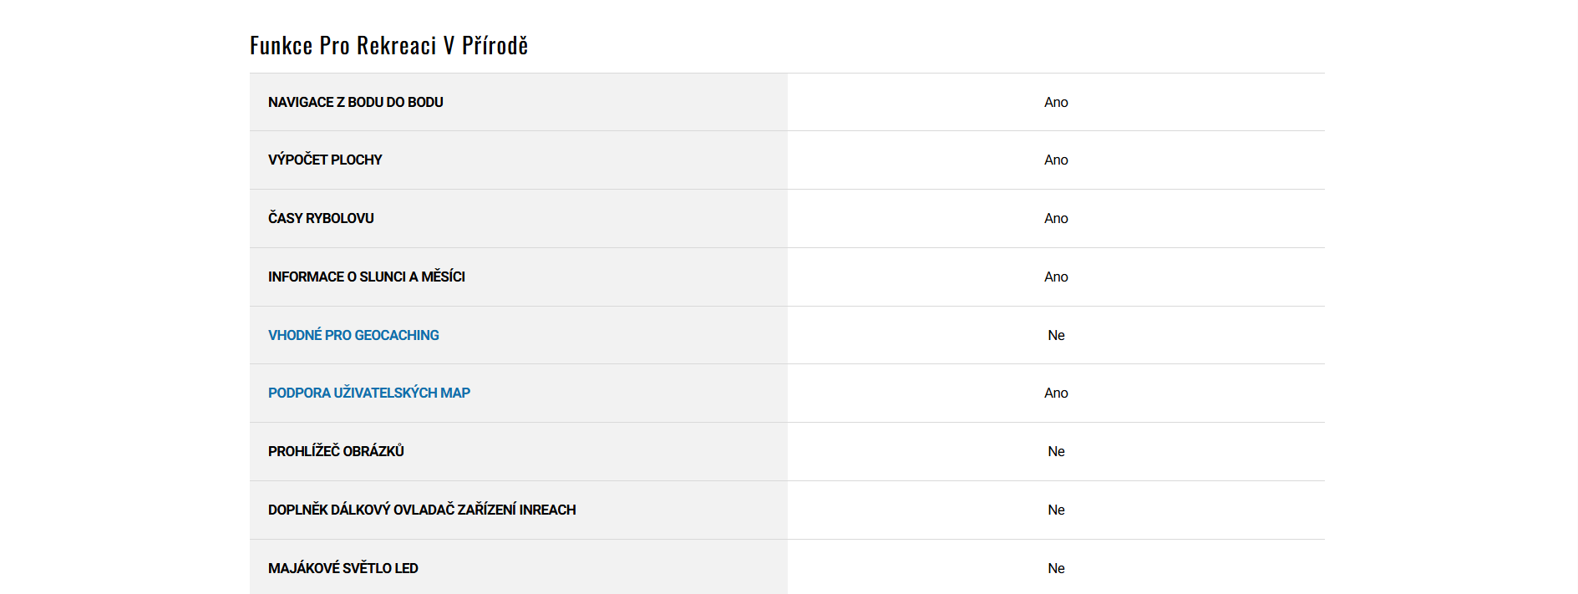Click the Ano value for Časy rybolovu
Viewport: 1578px width, 594px height.
[1056, 218]
